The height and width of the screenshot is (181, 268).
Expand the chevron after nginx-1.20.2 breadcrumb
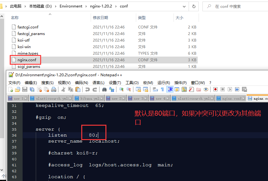(x=116, y=7)
